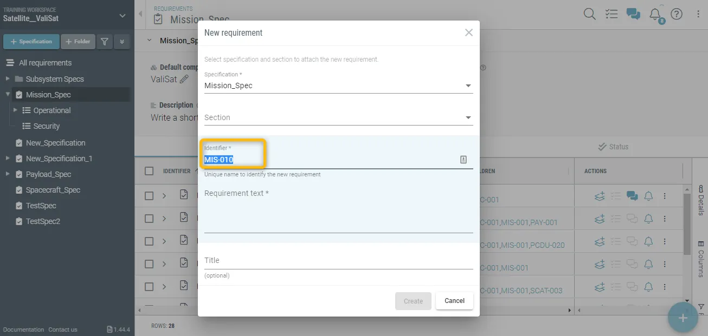Click the help question mark icon
Viewport: 708px width, 336px height.
(x=677, y=14)
